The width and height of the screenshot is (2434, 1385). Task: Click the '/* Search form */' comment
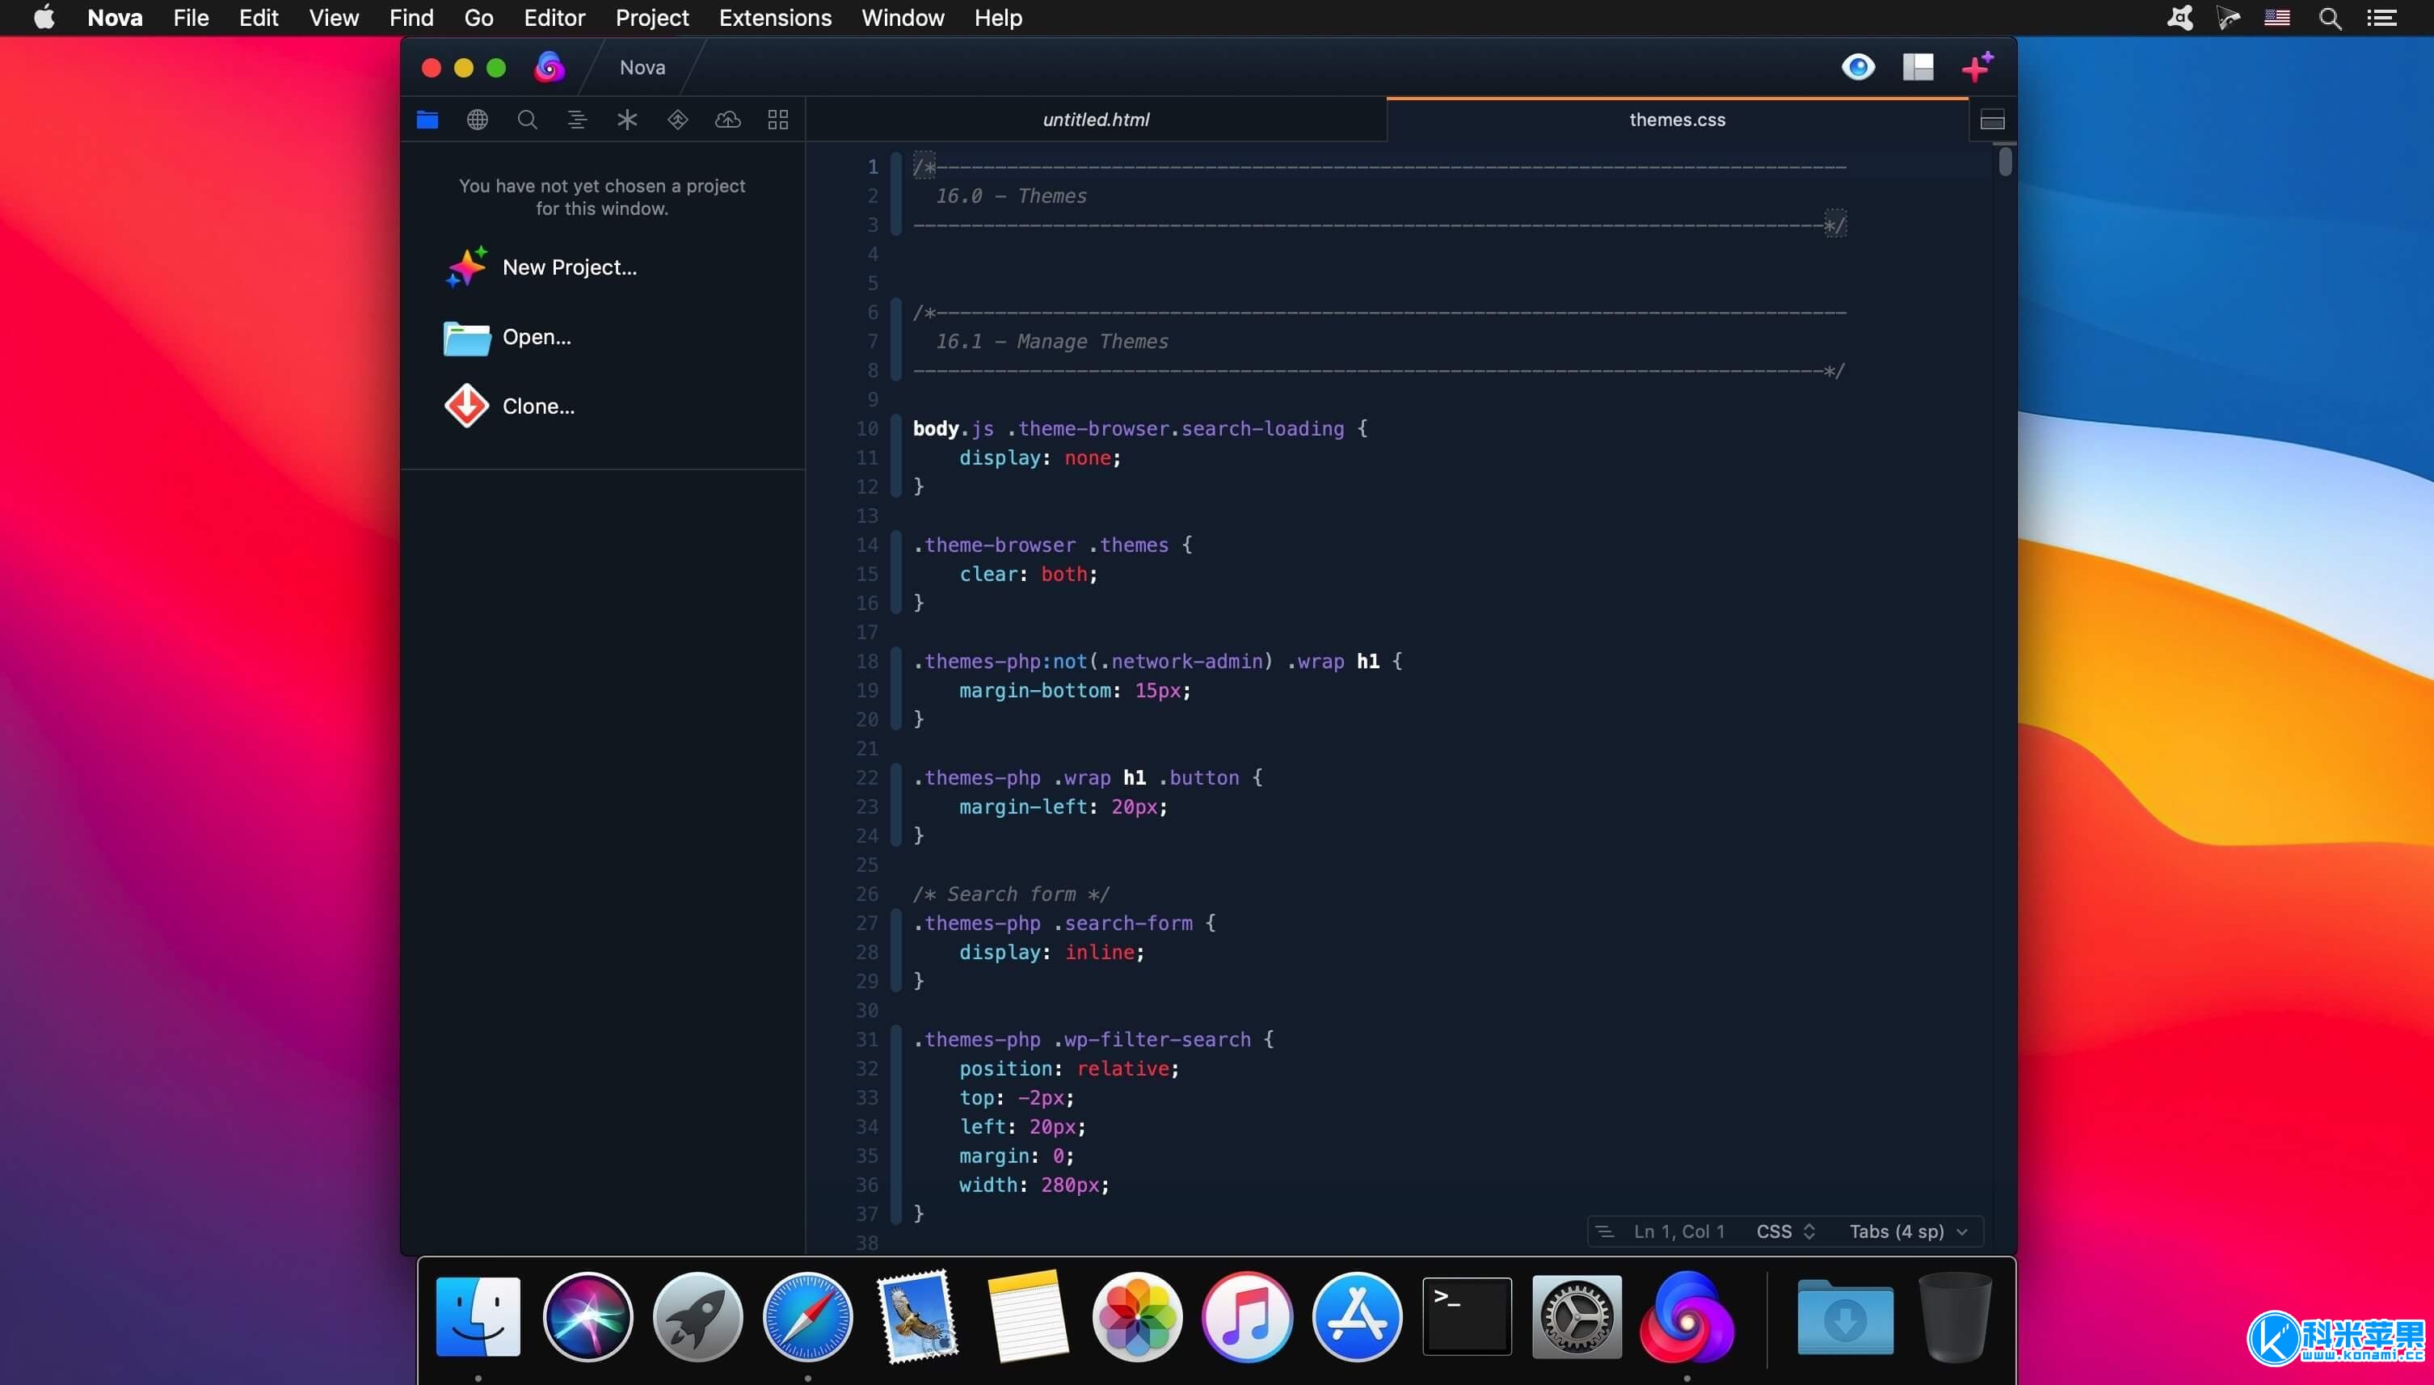click(1010, 895)
